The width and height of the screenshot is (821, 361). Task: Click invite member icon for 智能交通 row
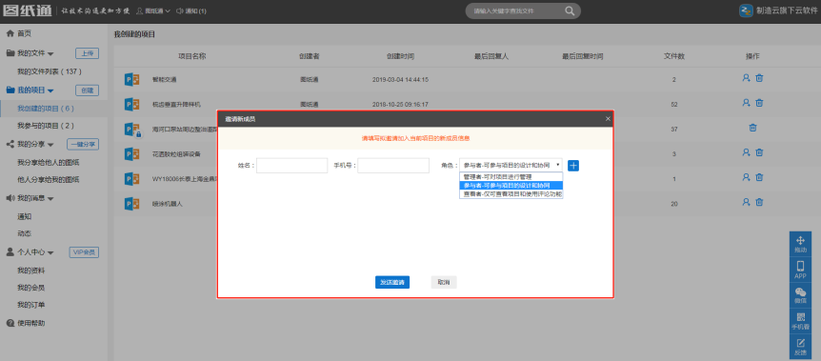click(746, 77)
